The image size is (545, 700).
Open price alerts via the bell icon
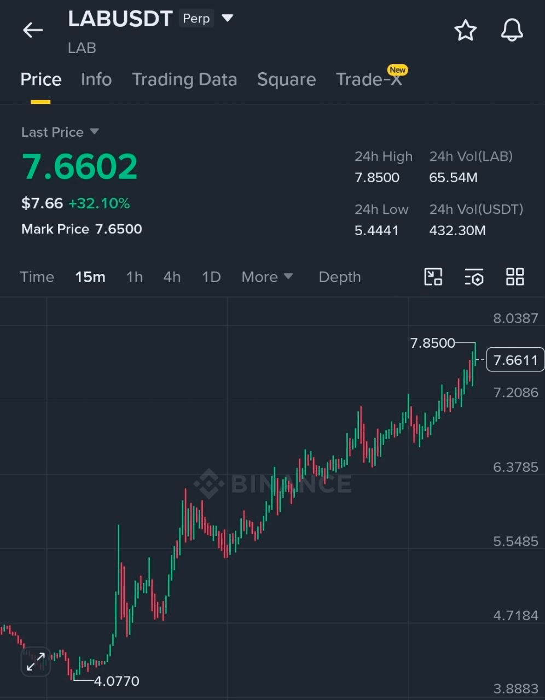coord(512,30)
